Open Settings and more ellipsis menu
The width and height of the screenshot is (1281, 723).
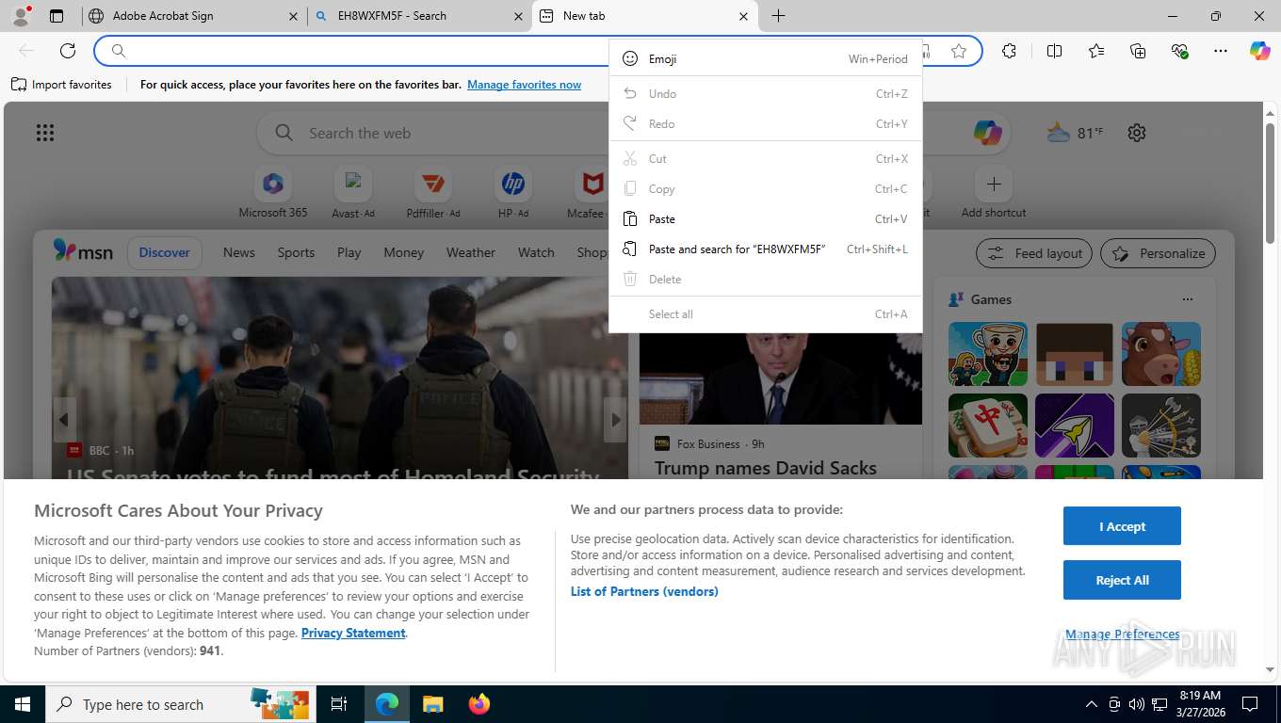[1221, 51]
